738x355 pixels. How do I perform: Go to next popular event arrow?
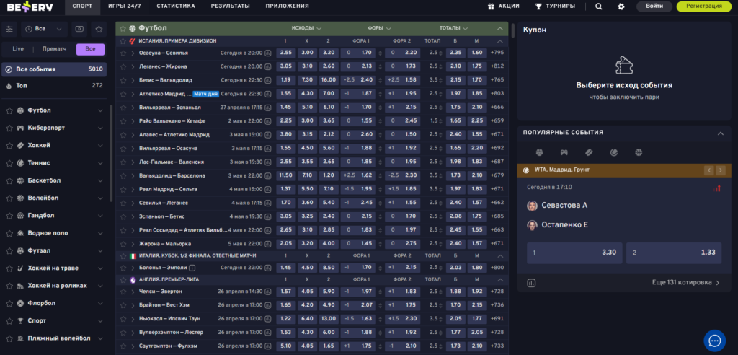click(720, 170)
